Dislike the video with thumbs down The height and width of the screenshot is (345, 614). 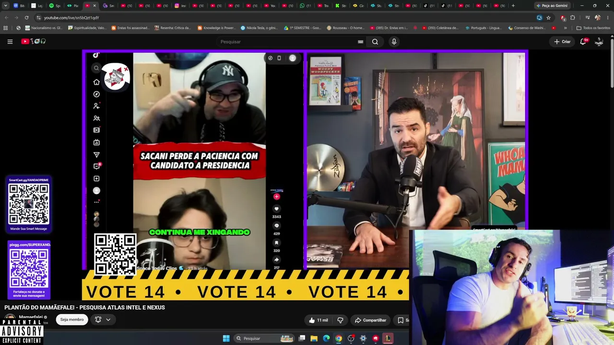click(x=340, y=320)
